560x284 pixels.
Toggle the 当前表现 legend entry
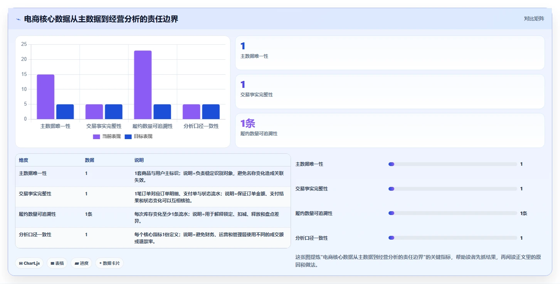click(107, 136)
